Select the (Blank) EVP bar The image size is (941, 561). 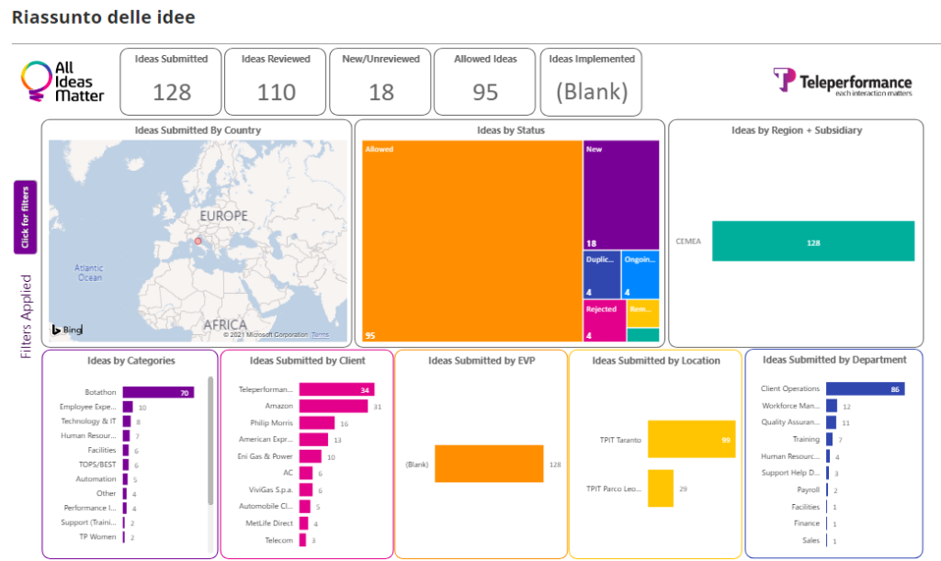pyautogui.click(x=489, y=464)
